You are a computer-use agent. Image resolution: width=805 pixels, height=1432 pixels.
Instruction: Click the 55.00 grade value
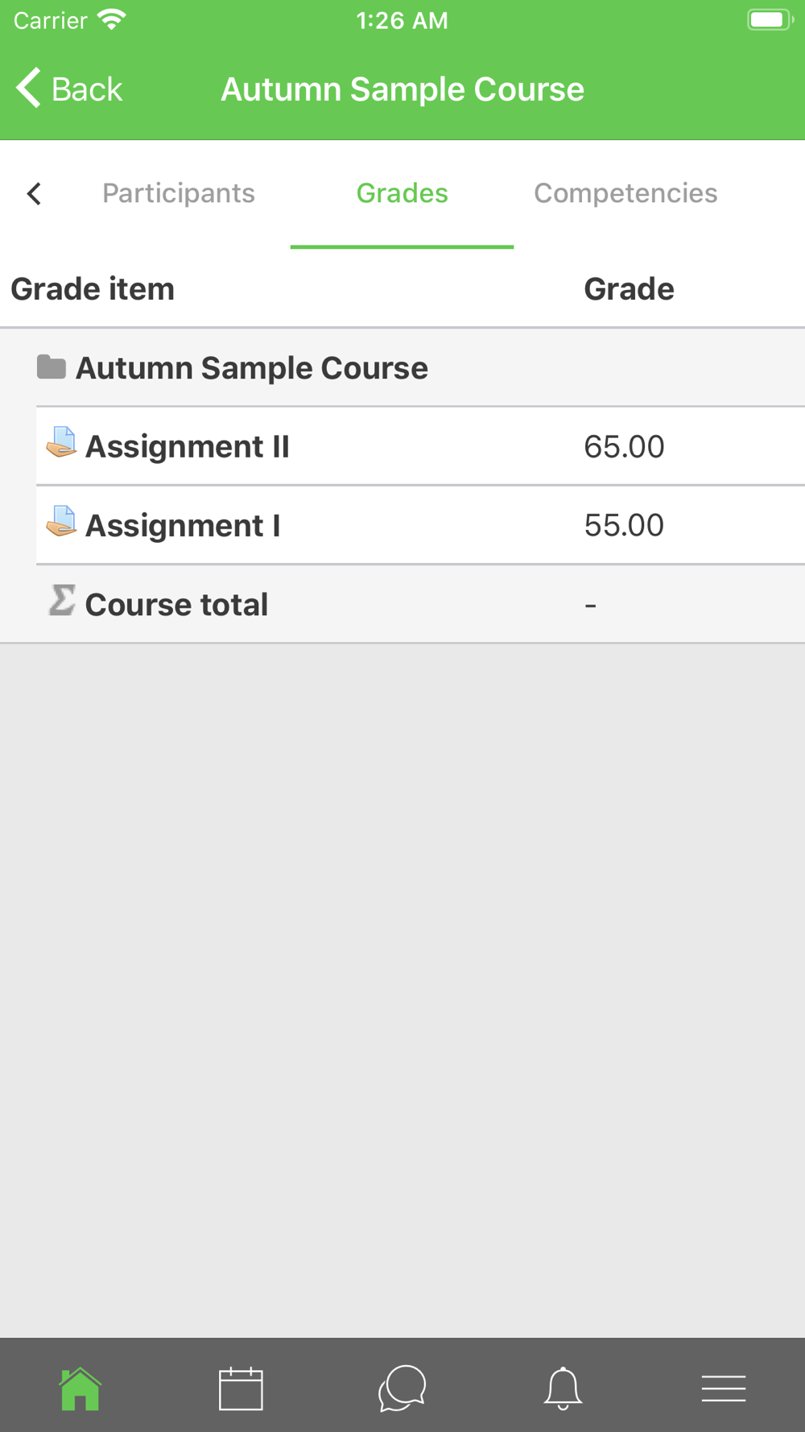[624, 526]
